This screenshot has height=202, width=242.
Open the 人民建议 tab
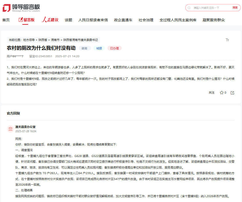pyautogui.click(x=50, y=20)
